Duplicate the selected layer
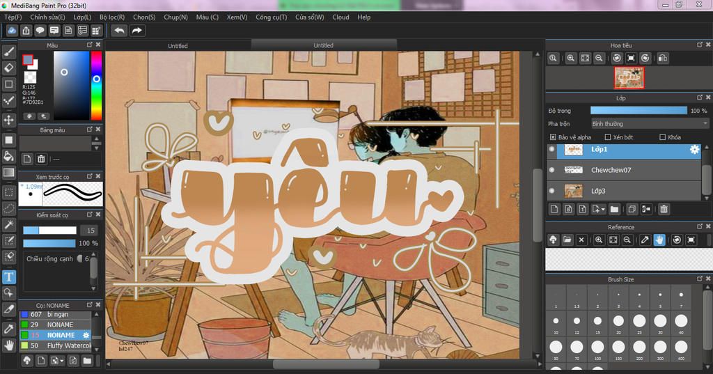The image size is (713, 374). coord(632,210)
